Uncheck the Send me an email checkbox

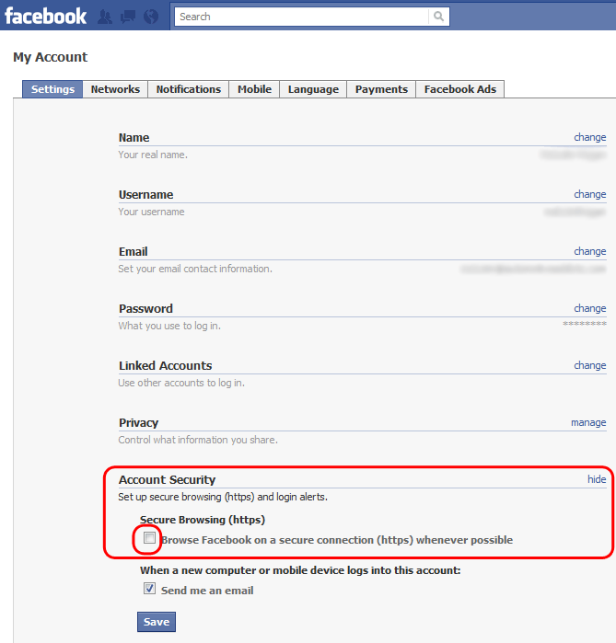click(149, 590)
